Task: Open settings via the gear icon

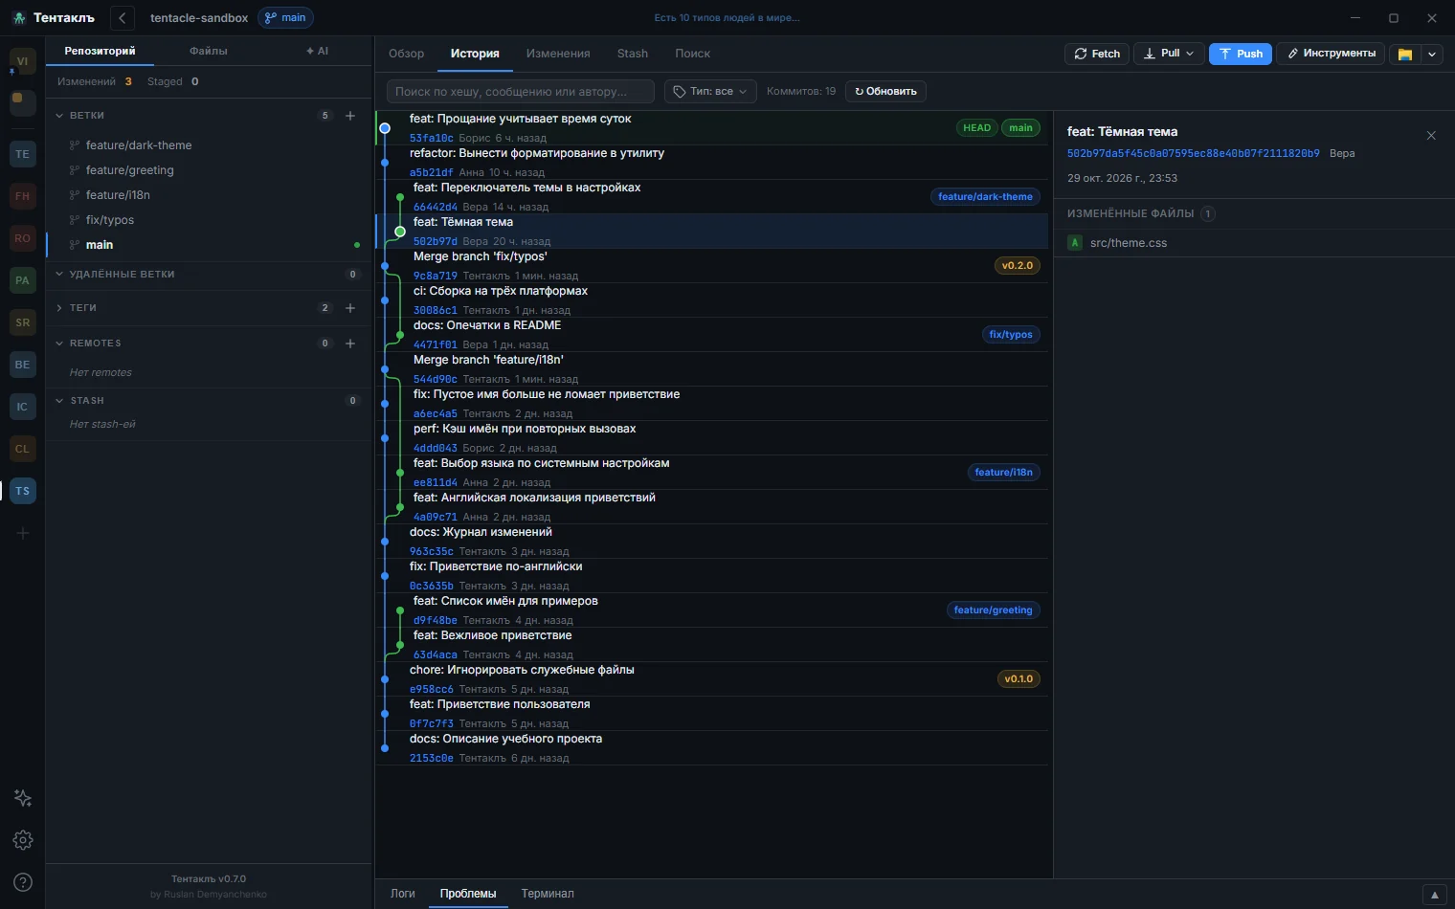Action: [x=23, y=840]
